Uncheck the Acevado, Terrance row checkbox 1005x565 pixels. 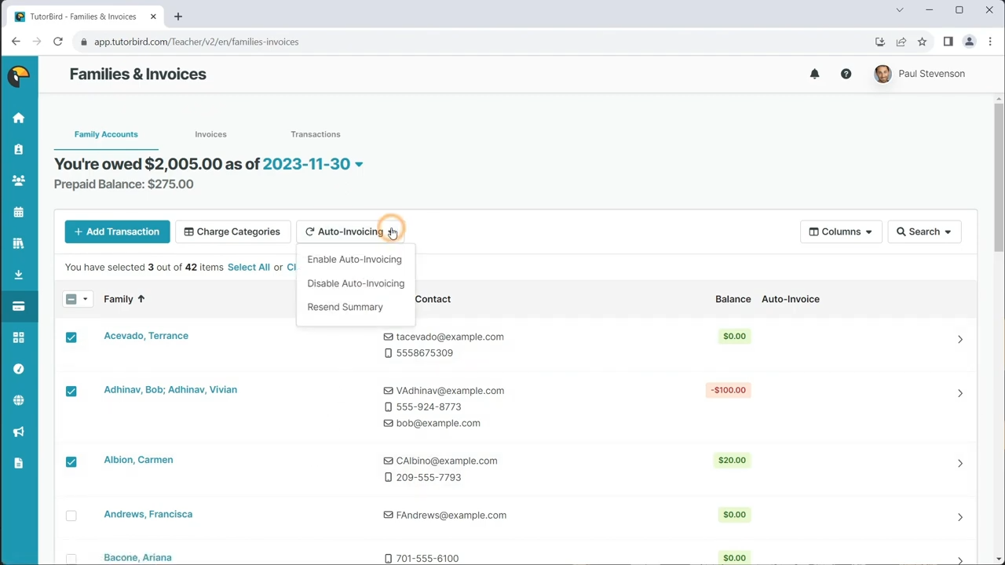pyautogui.click(x=71, y=337)
